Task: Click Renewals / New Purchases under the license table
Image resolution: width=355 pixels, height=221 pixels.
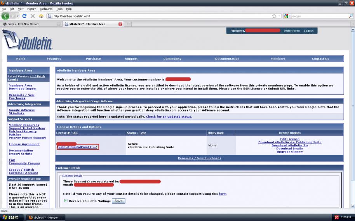Action: [200, 158]
